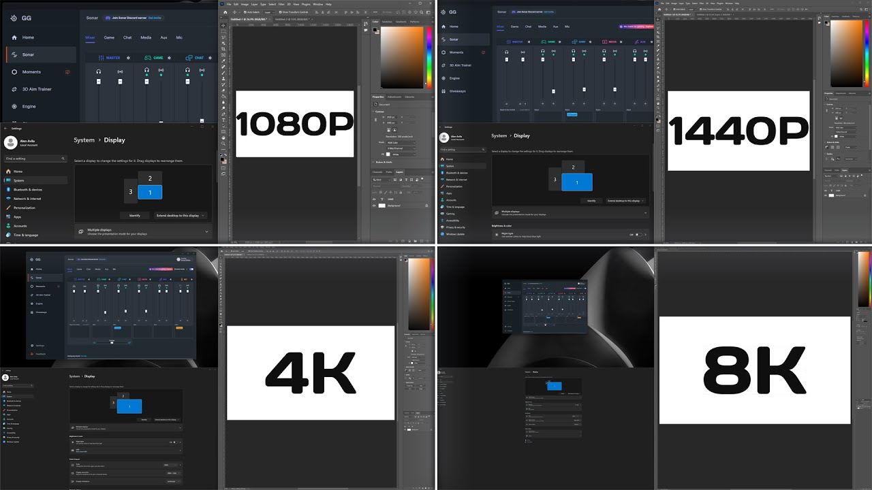Viewport: 872px width, 490px height.
Task: Toggle Streamer mode switch in 4K Sonar
Action: pos(191,269)
